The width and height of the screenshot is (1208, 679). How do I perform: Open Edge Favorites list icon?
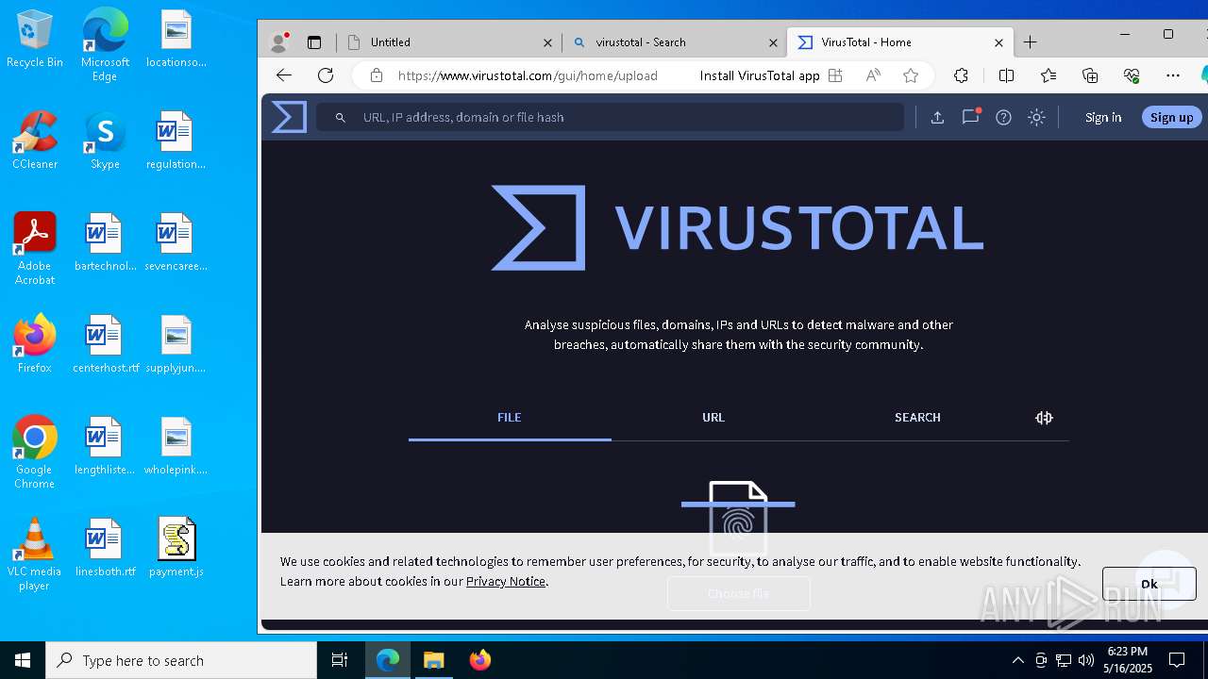tap(1049, 75)
